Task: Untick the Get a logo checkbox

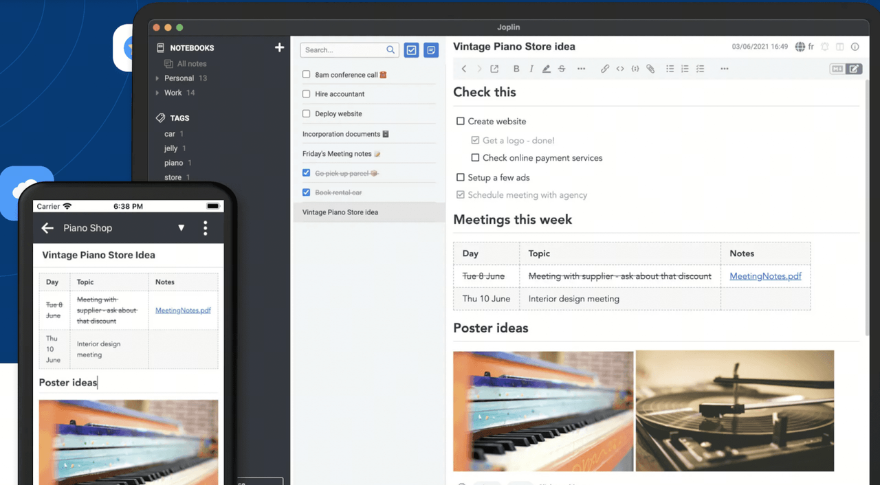Action: click(x=475, y=140)
